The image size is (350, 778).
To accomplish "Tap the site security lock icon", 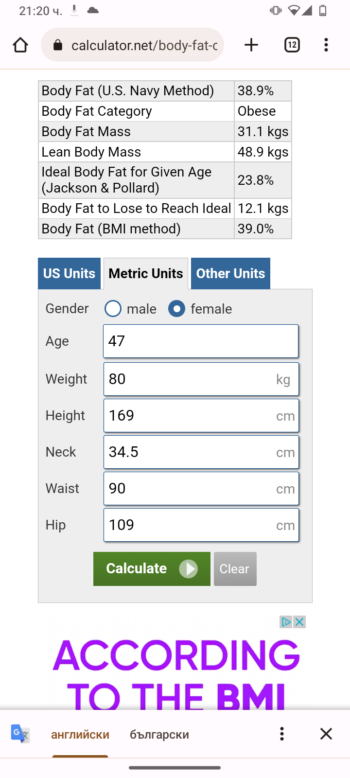I will pos(58,45).
